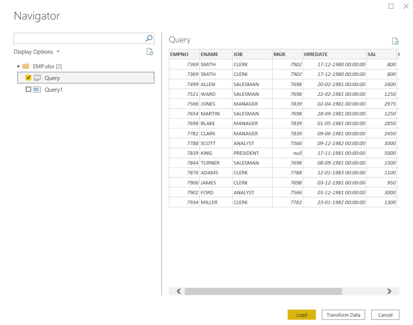Click the 7788 MGR cell in ADAMS row
This screenshot has width=413, height=325.
(x=288, y=173)
